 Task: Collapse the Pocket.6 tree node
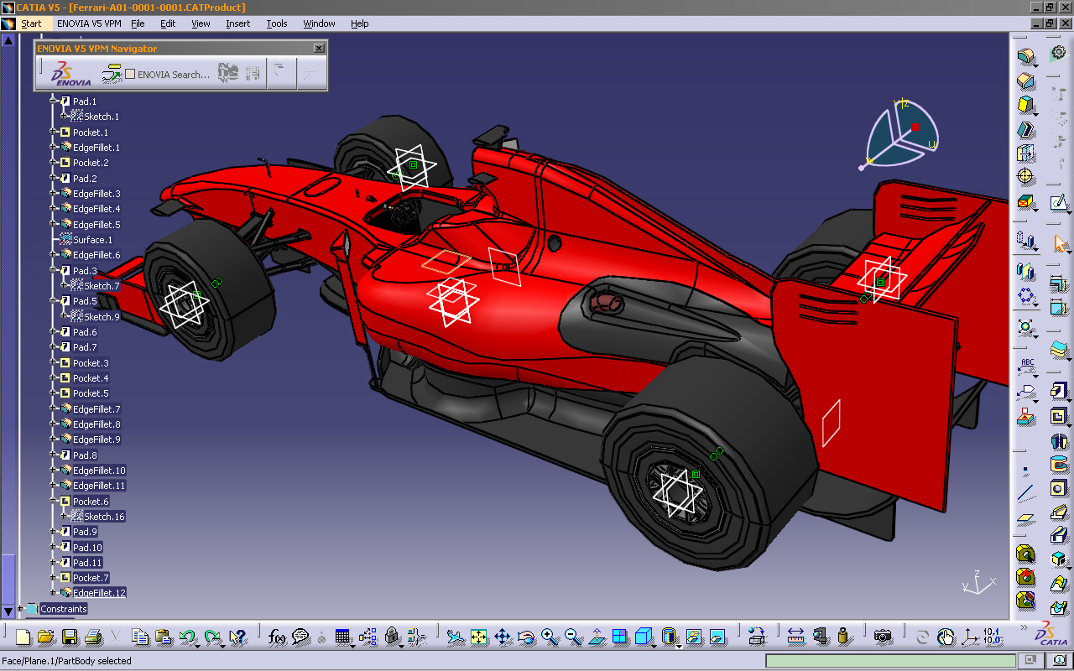pos(52,501)
